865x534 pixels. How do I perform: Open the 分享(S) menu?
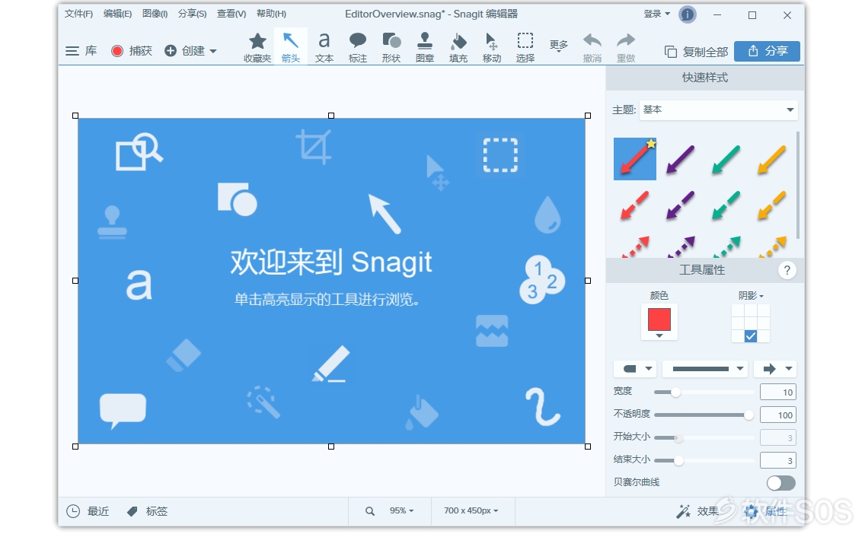192,14
